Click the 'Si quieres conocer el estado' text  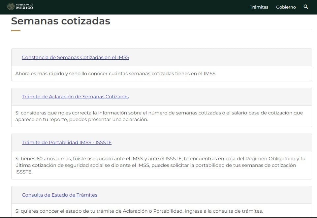pos(139,211)
